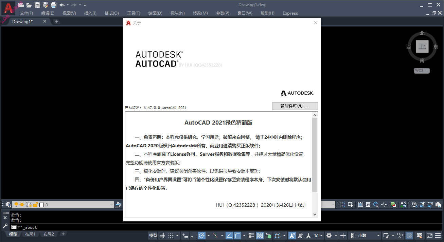Toggle ortho mode right-angle icon
This screenshot has height=242, width=444.
click(x=193, y=235)
